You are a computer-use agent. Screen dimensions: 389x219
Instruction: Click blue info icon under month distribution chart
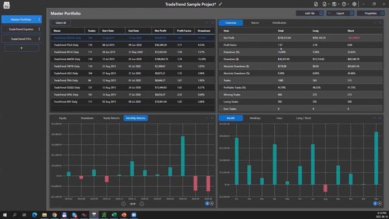click(x=375, y=204)
